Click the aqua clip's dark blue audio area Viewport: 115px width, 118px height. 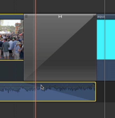pos(106,70)
